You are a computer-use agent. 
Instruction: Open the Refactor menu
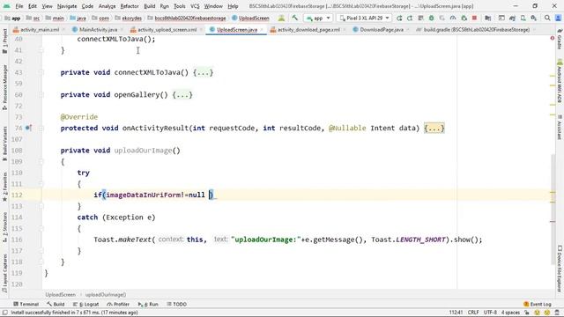[130, 6]
